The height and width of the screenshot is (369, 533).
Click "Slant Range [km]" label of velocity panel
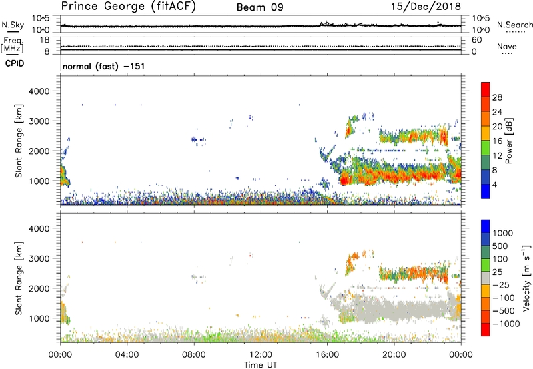point(19,278)
